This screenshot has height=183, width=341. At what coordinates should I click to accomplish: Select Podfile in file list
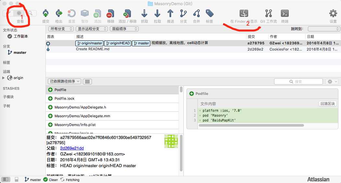(112, 90)
